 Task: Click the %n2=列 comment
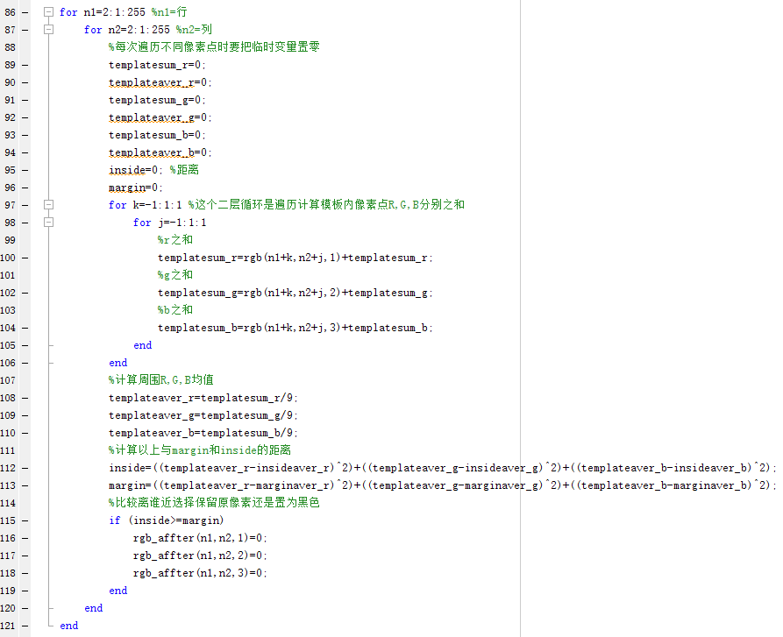[194, 30]
